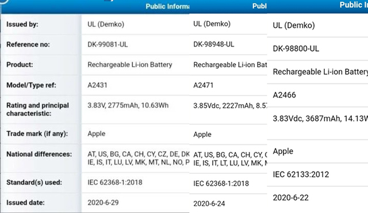Select reference number DK-99081-UL
This screenshot has width=368, height=213.
(108, 44)
